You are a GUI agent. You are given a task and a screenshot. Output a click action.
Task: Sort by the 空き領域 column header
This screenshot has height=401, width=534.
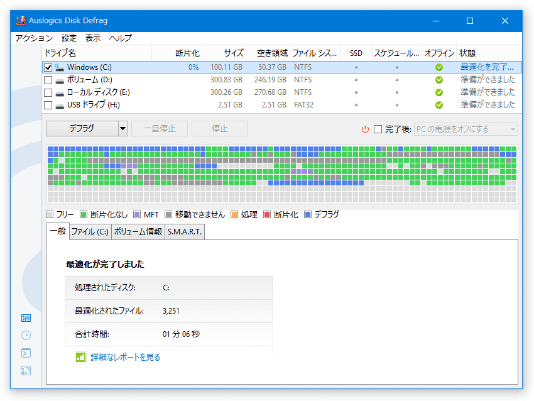[268, 53]
